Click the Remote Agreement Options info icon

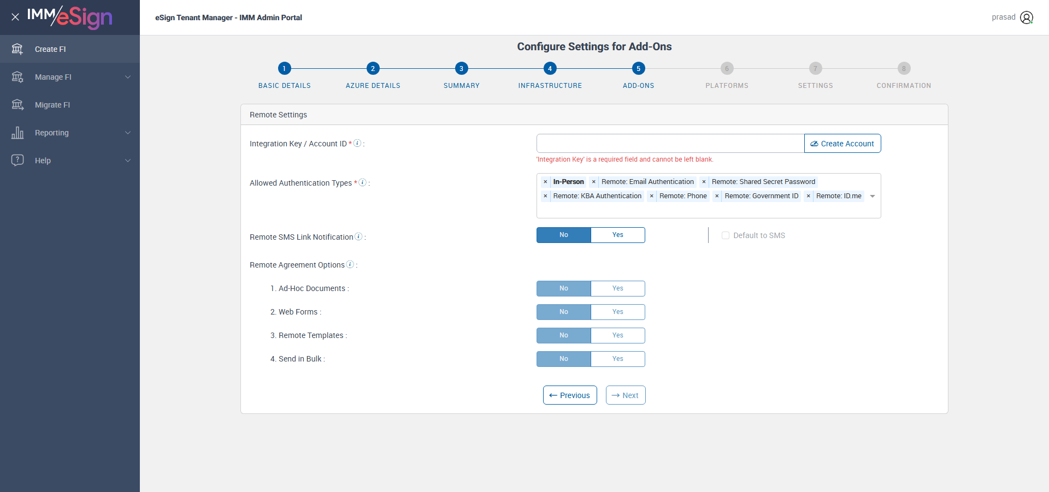coord(350,264)
